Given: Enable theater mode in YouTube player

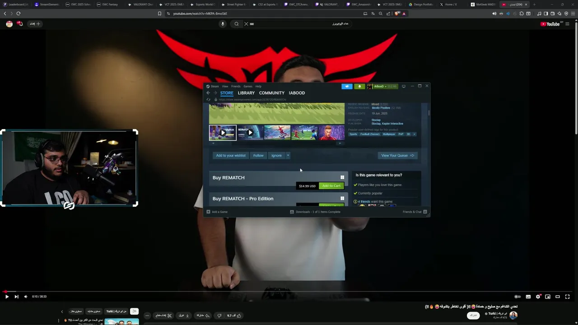Looking at the screenshot, I should tap(558, 297).
